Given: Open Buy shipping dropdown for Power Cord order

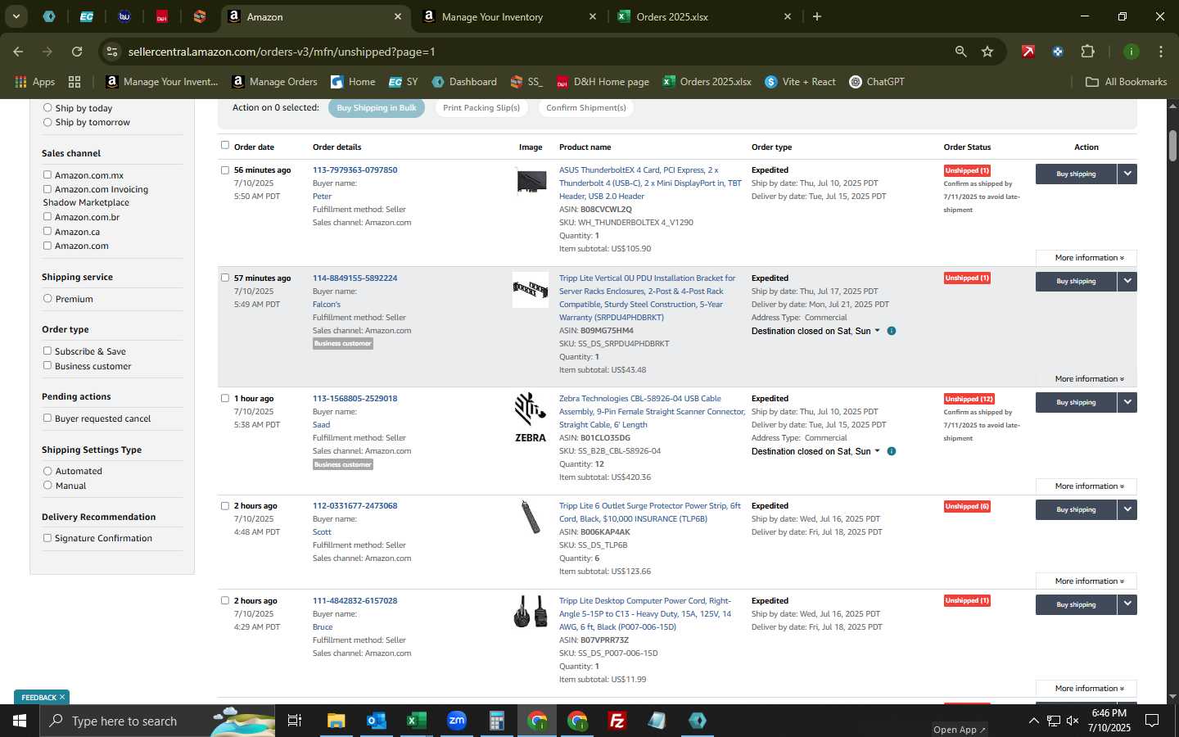Looking at the screenshot, I should point(1127,604).
